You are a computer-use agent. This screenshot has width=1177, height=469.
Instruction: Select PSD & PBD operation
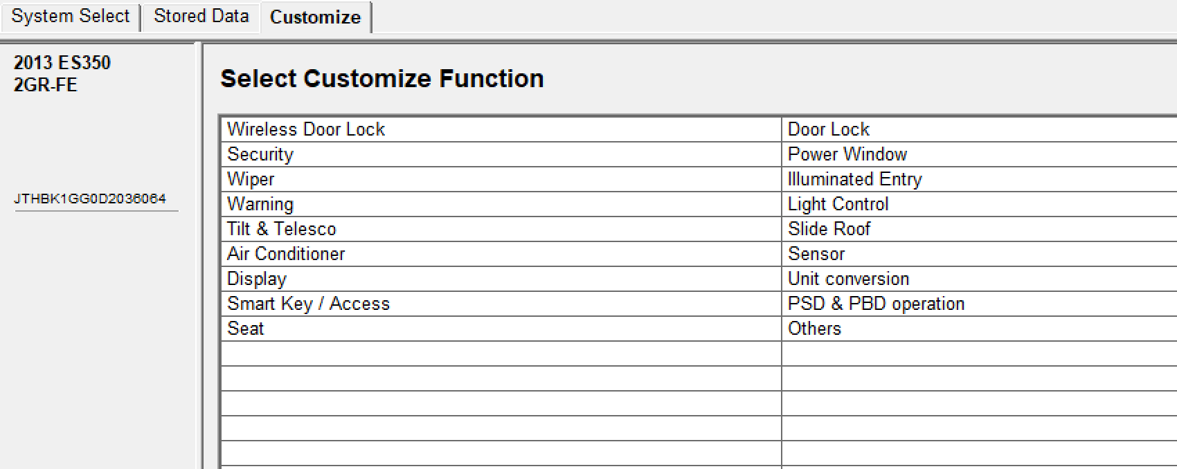pyautogui.click(x=877, y=304)
